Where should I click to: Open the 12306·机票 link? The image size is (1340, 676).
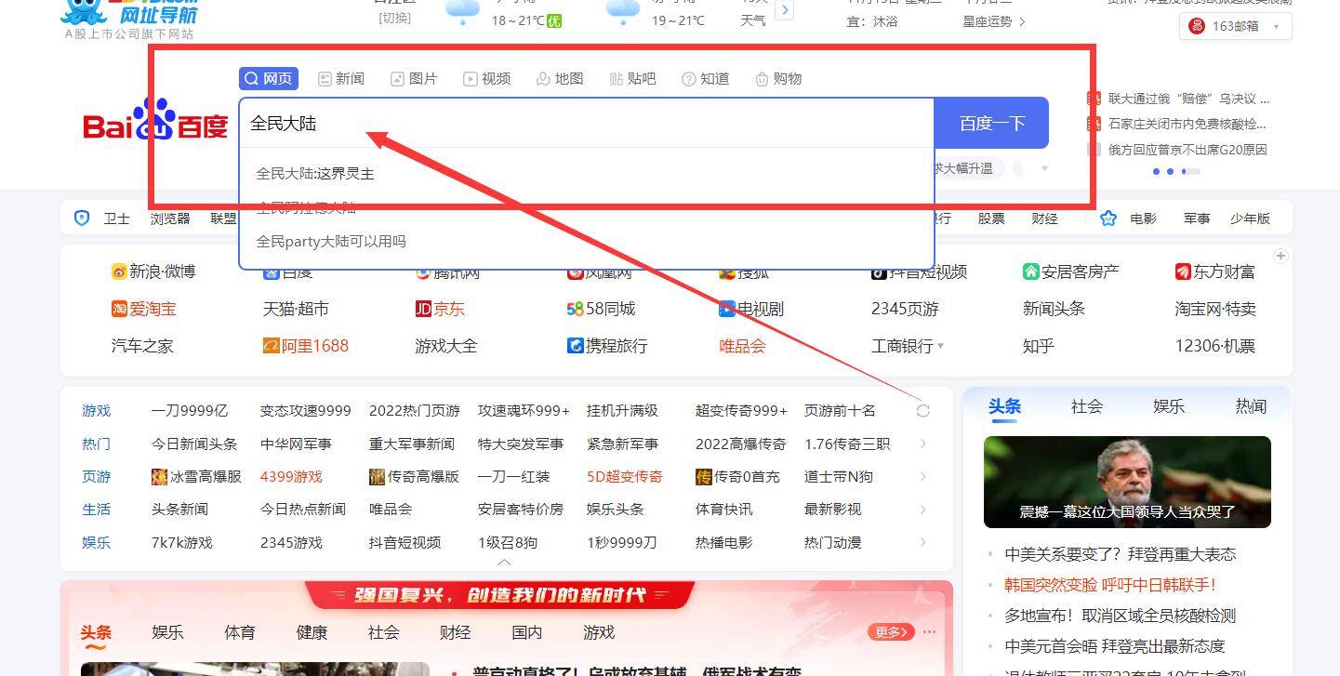tap(1215, 346)
